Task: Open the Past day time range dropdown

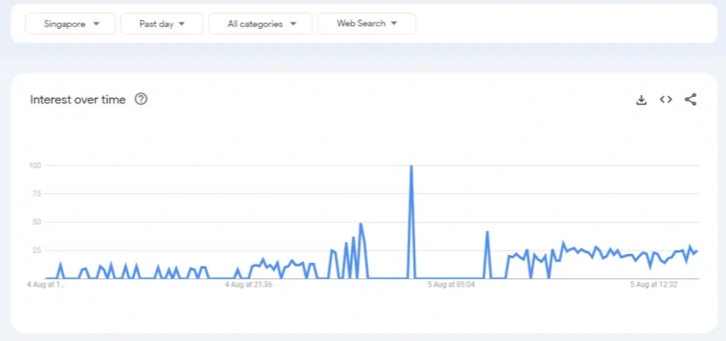Action: (162, 24)
